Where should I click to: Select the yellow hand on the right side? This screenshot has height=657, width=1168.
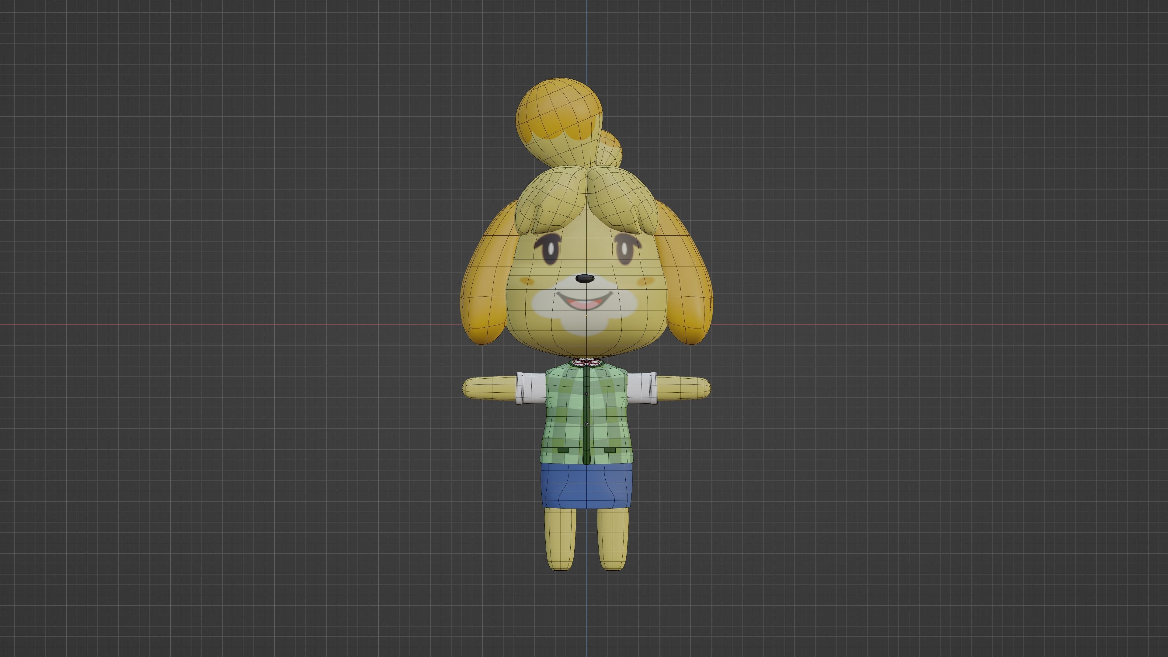(x=683, y=388)
